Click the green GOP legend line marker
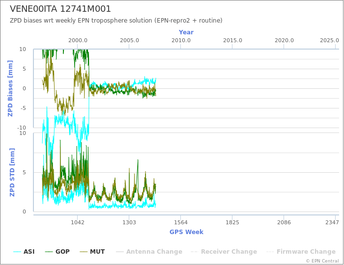The image size is (344, 265). 49,252
